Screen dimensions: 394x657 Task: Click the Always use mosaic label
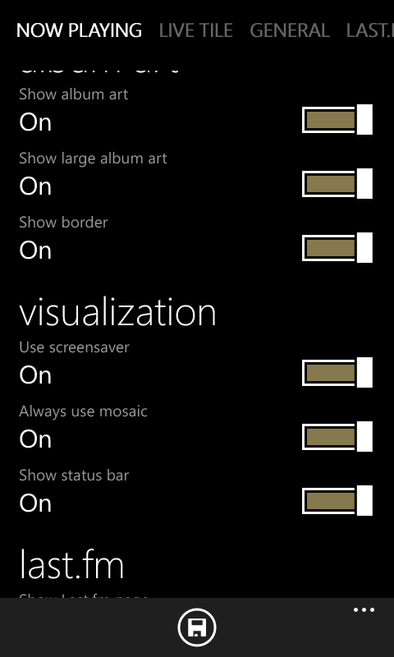coord(84,411)
